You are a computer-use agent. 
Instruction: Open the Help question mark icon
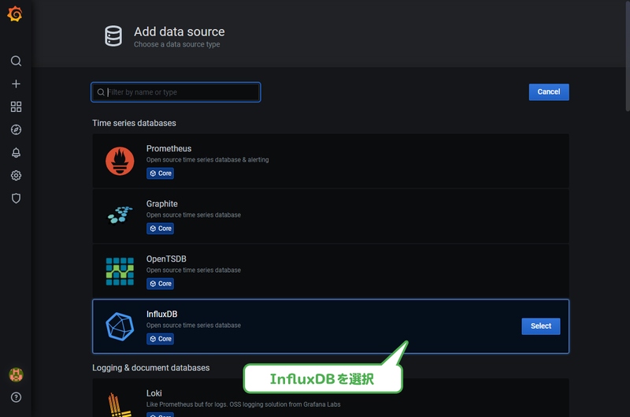(x=16, y=397)
